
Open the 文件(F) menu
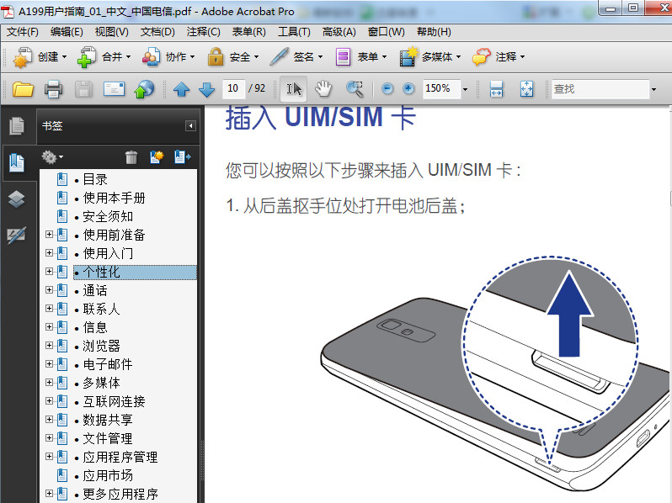coord(22,32)
